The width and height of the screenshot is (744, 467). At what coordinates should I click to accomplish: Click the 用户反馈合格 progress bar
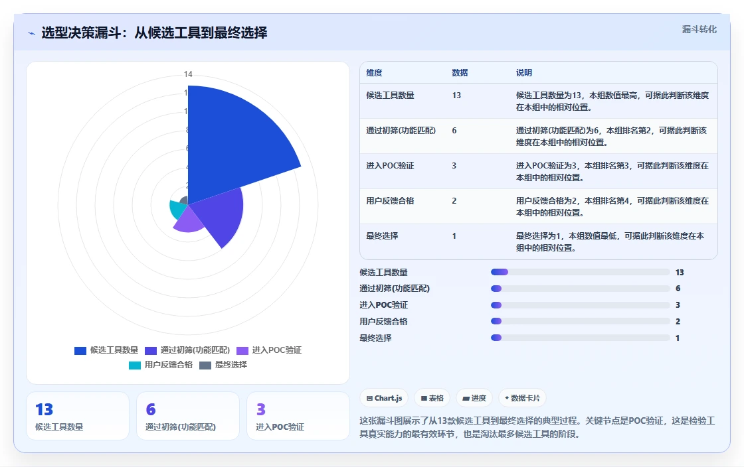point(581,321)
